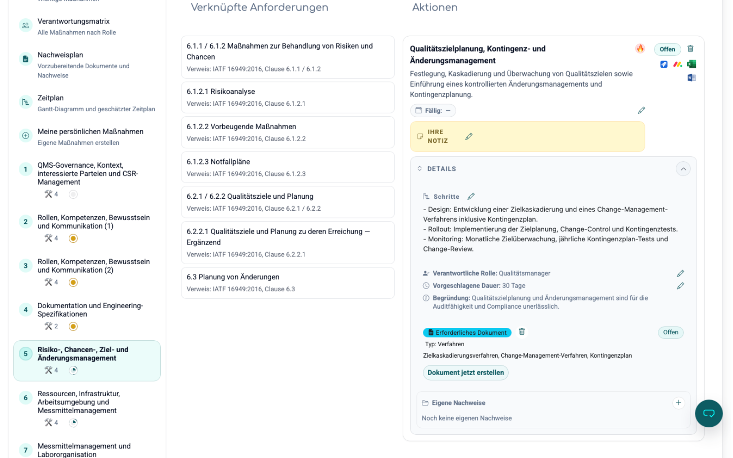The height and width of the screenshot is (458, 733).
Task: Edit the Schritte section with pencil
Action: pyautogui.click(x=471, y=196)
